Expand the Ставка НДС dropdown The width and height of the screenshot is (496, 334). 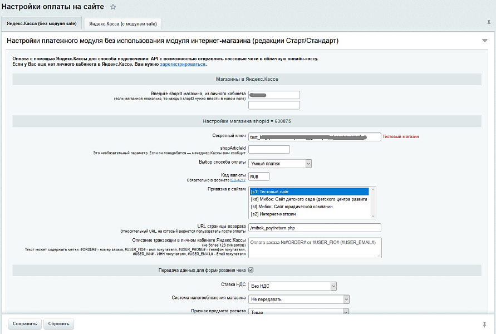click(x=293, y=286)
